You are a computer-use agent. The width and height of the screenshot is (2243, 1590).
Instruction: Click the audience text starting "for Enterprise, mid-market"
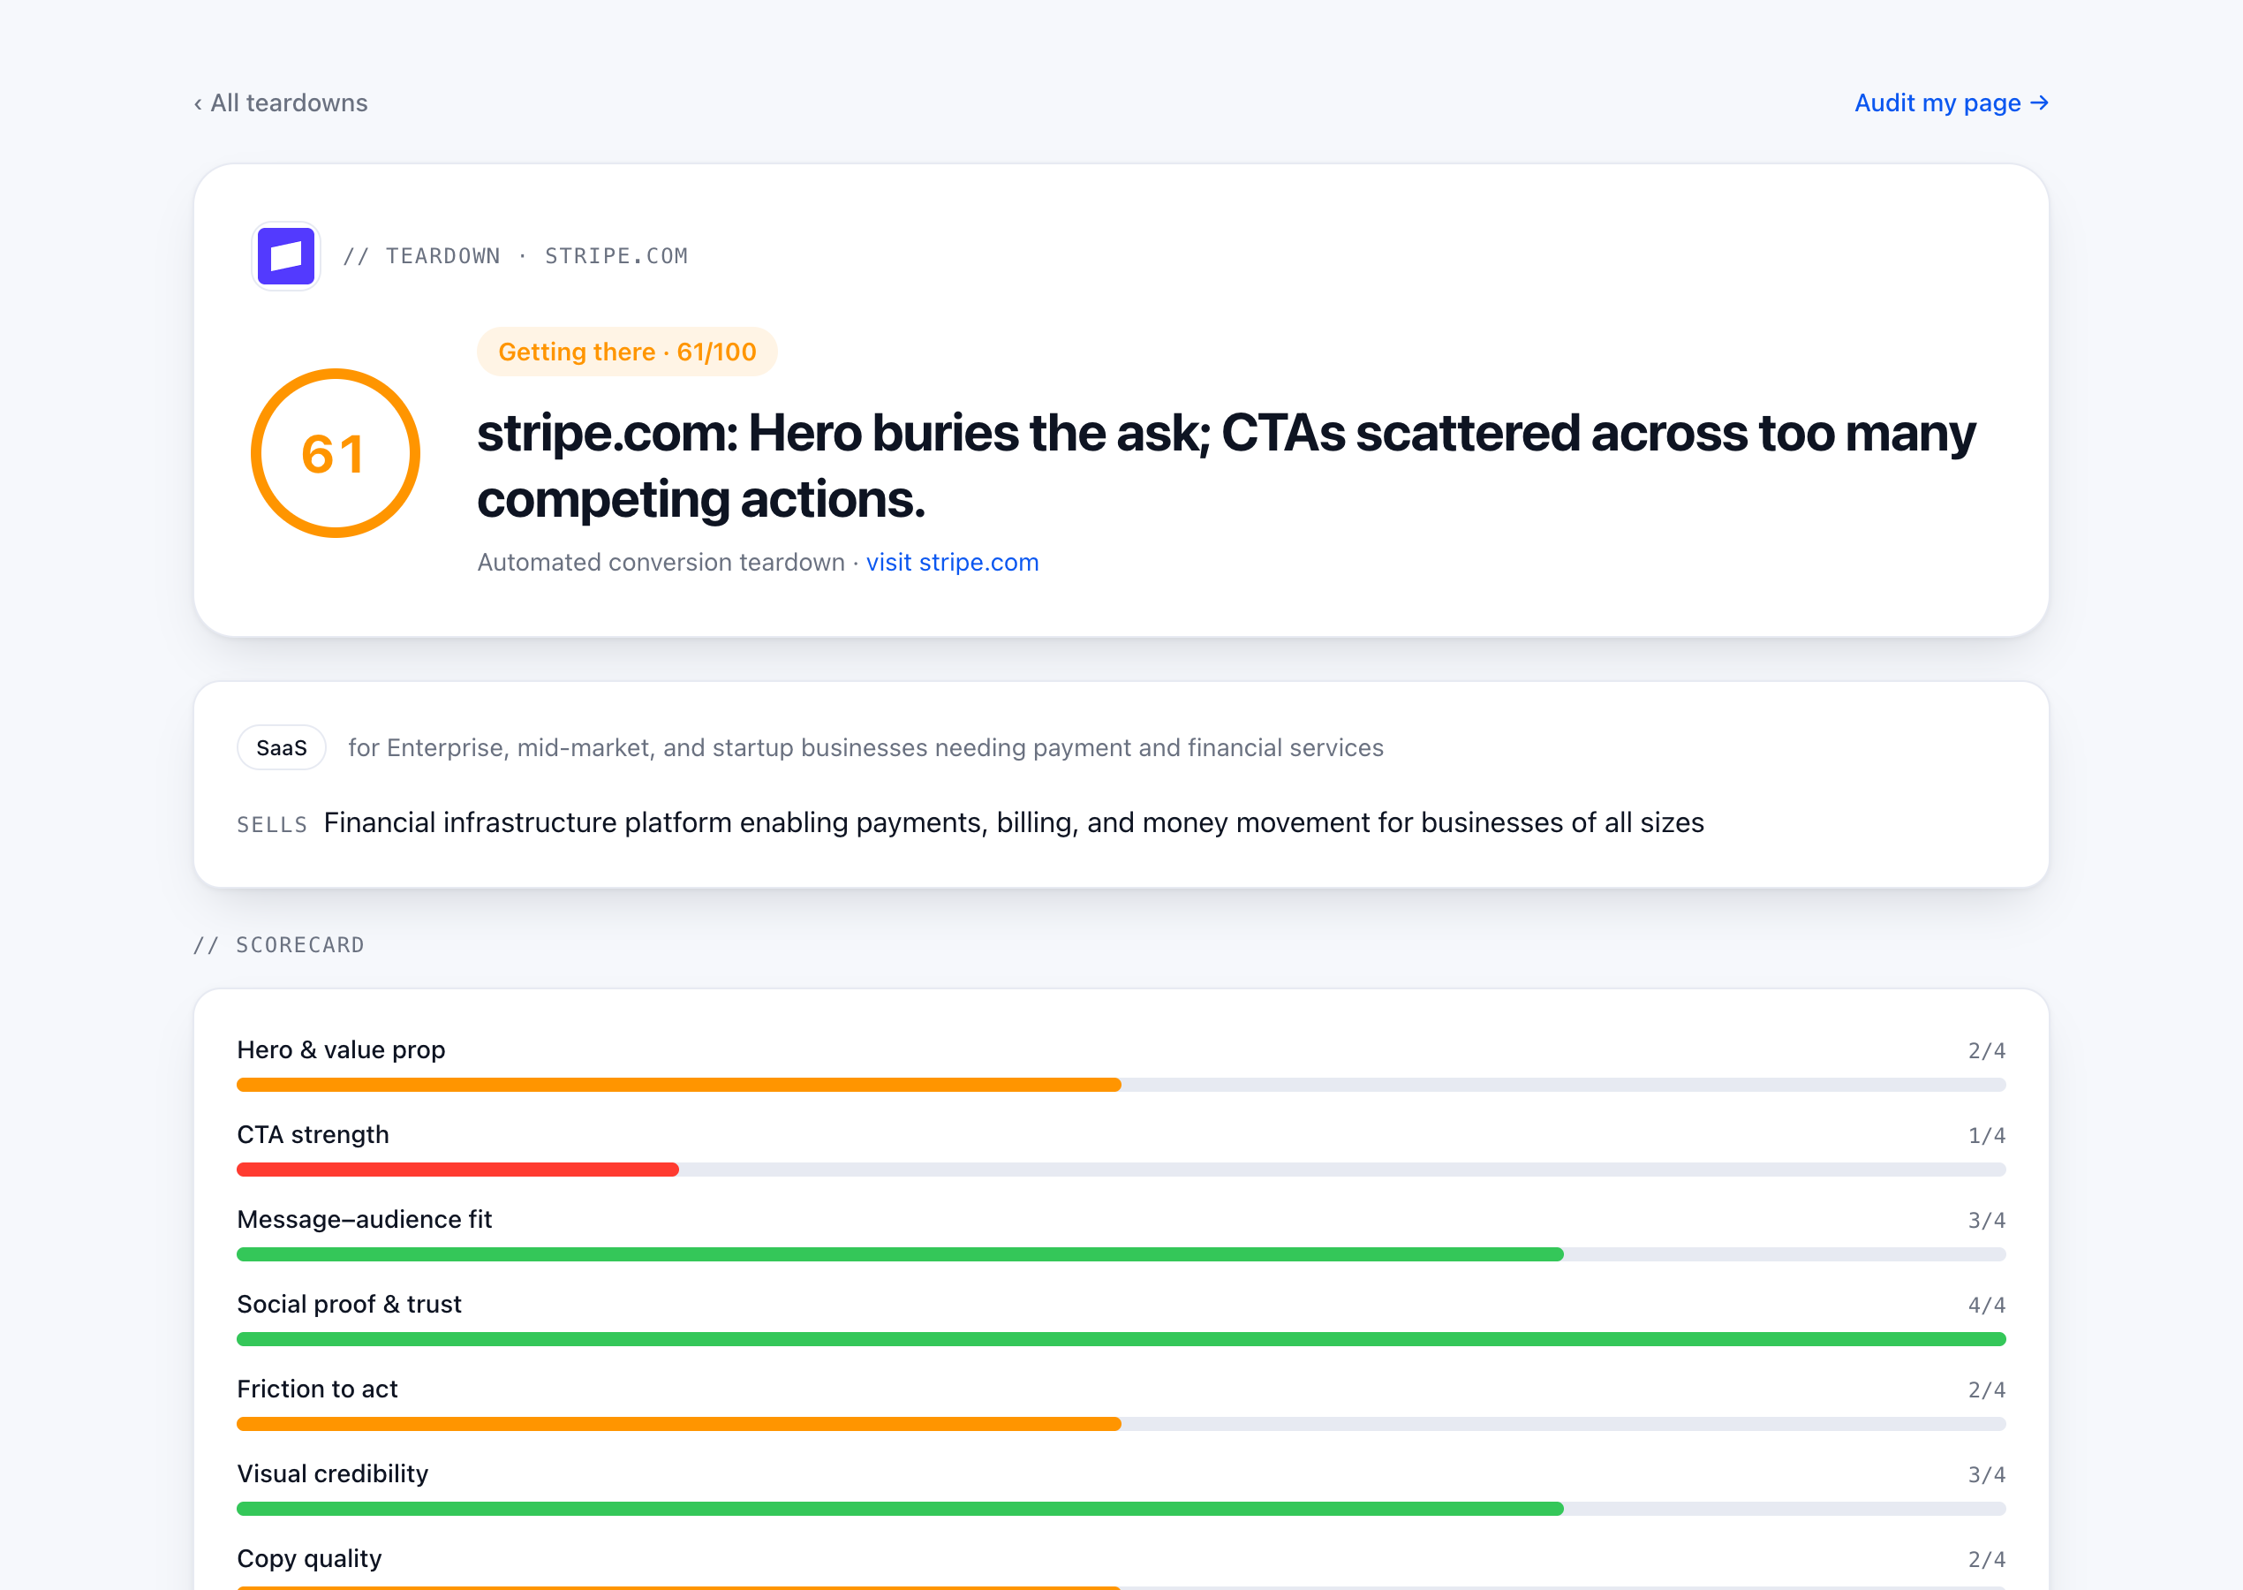[866, 748]
